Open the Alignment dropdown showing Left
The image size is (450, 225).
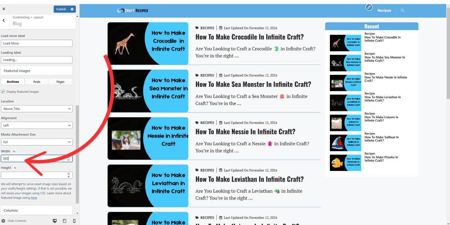click(37, 125)
